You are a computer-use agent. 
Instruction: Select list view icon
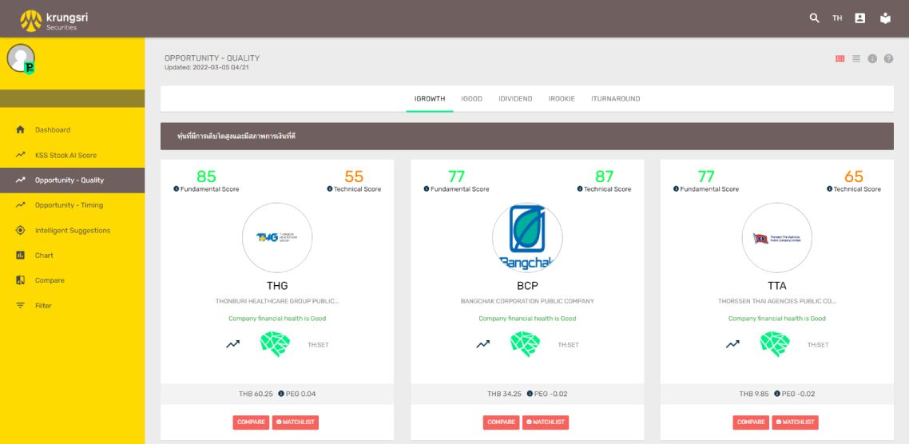point(856,58)
